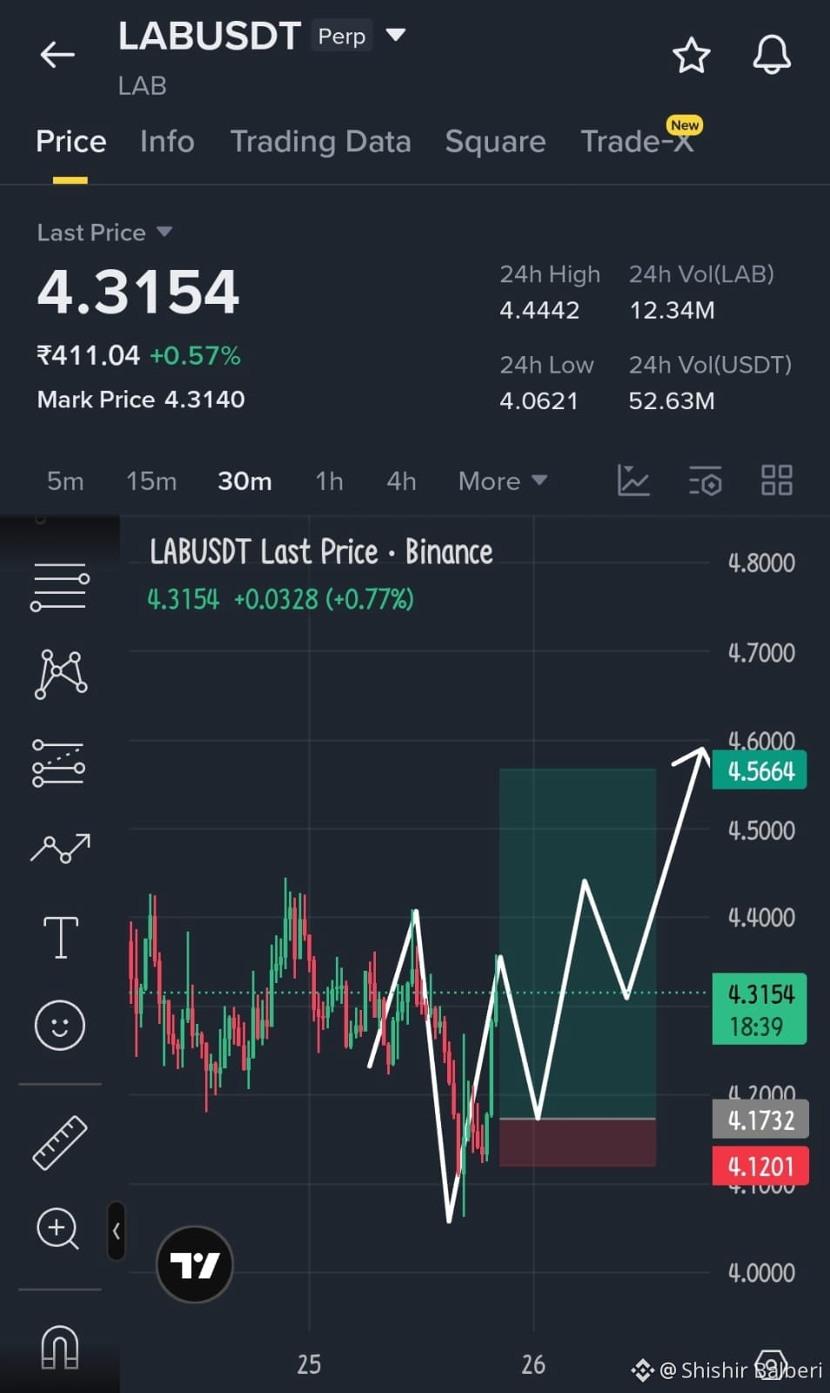Select the 1h timeframe
The height and width of the screenshot is (1393, 830).
click(x=329, y=481)
